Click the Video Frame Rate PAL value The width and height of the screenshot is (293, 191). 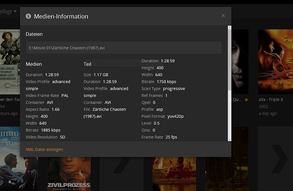click(65, 95)
